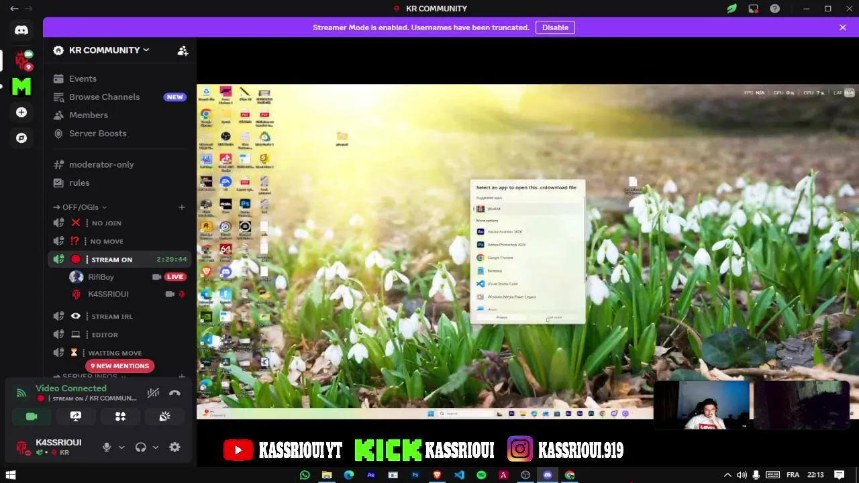Open Server Boosts
This screenshot has height=483, width=859.
tap(119, 133)
